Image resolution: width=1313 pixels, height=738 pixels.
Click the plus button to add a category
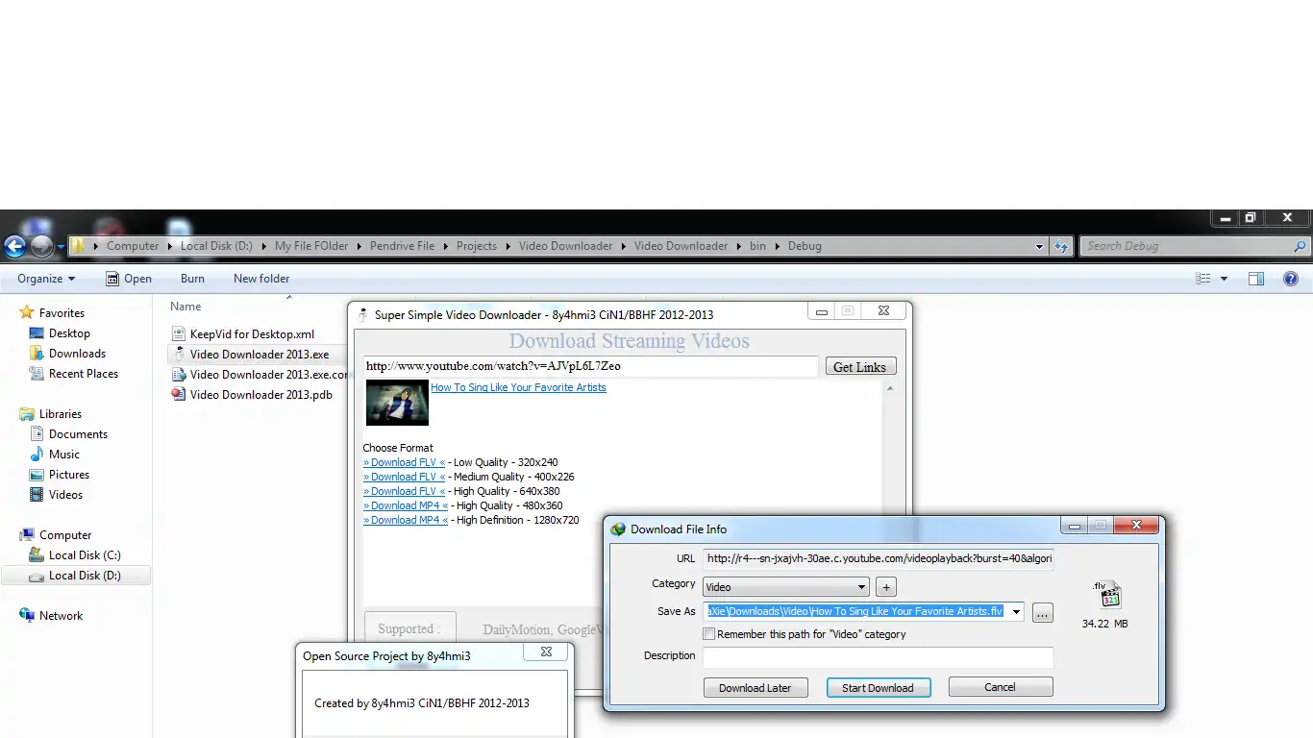click(886, 587)
